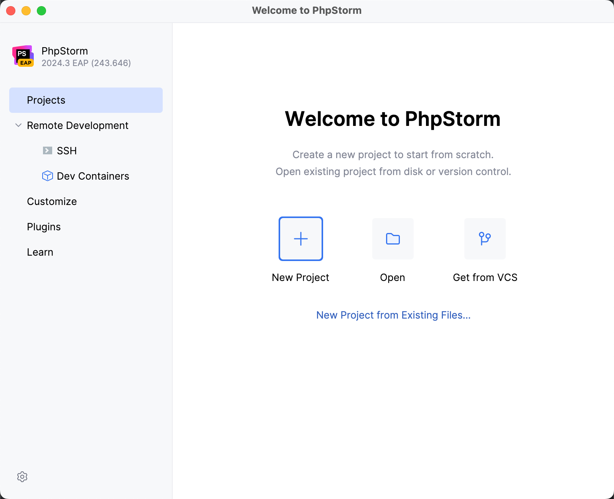Switch to the Customize tab
Screen dimensions: 614x499
tap(52, 202)
